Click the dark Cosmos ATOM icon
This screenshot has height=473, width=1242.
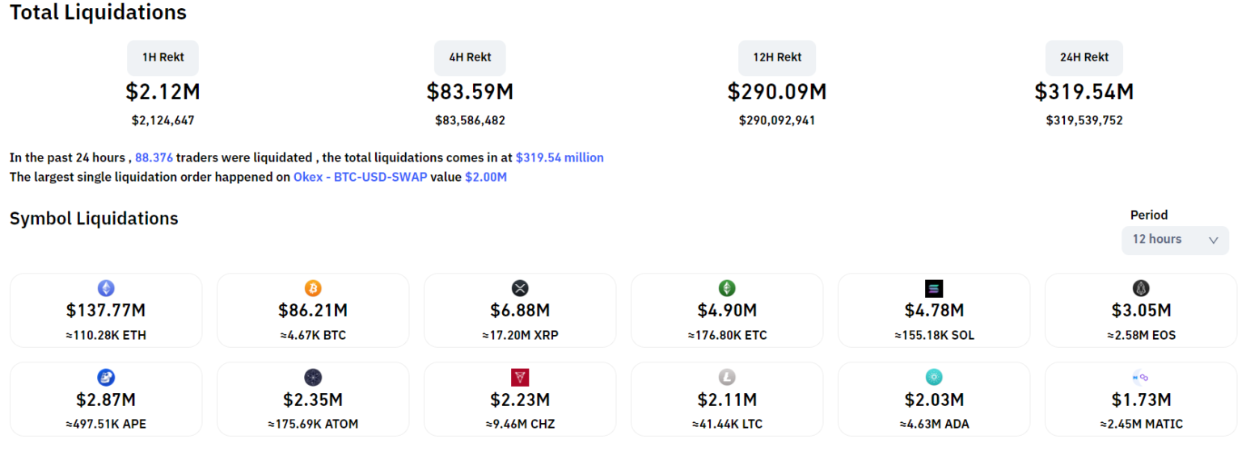coord(313,377)
